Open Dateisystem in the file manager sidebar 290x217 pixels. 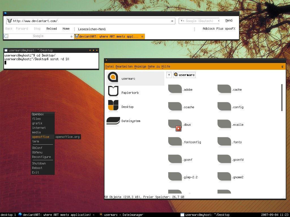[x=135, y=121]
